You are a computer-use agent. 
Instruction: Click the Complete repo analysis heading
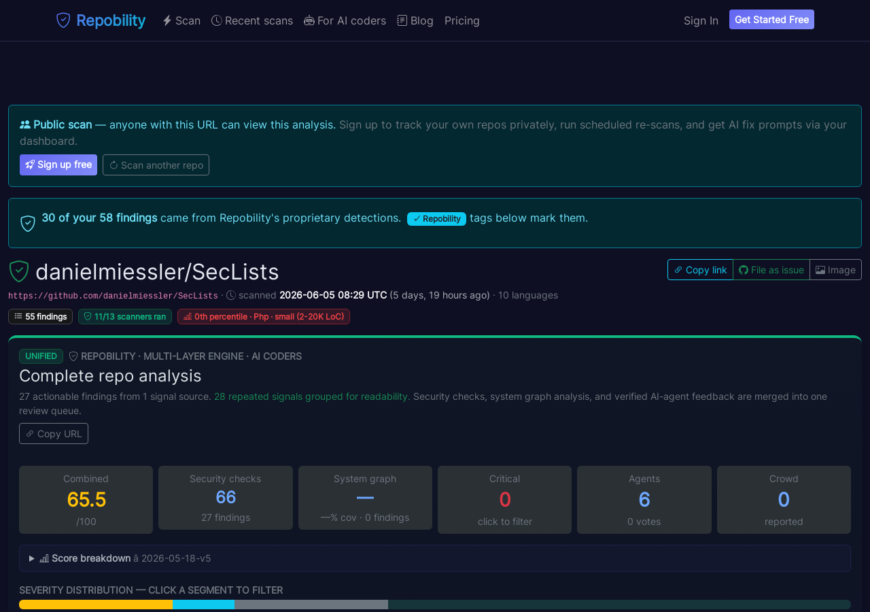click(110, 375)
